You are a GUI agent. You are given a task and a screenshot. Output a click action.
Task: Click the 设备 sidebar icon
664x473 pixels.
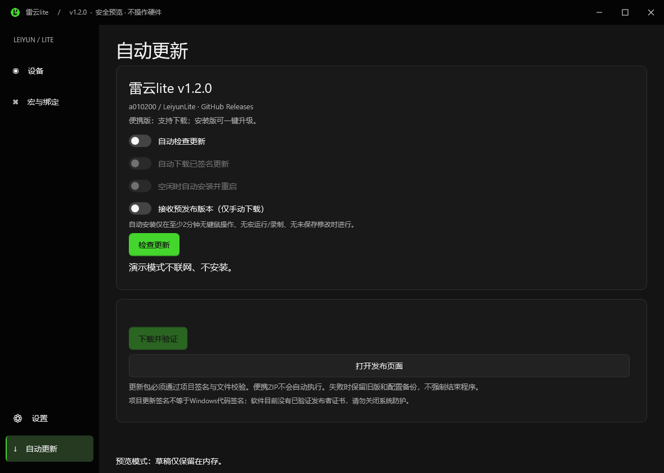[16, 71]
